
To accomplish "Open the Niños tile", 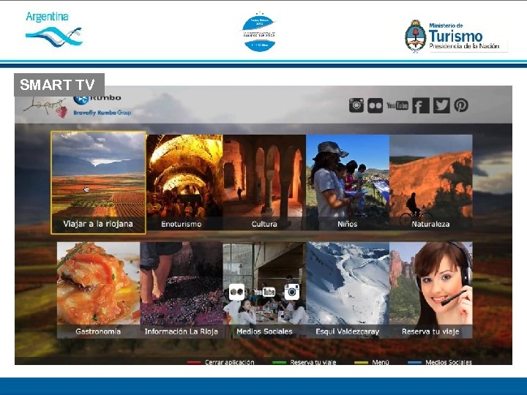I will point(348,182).
